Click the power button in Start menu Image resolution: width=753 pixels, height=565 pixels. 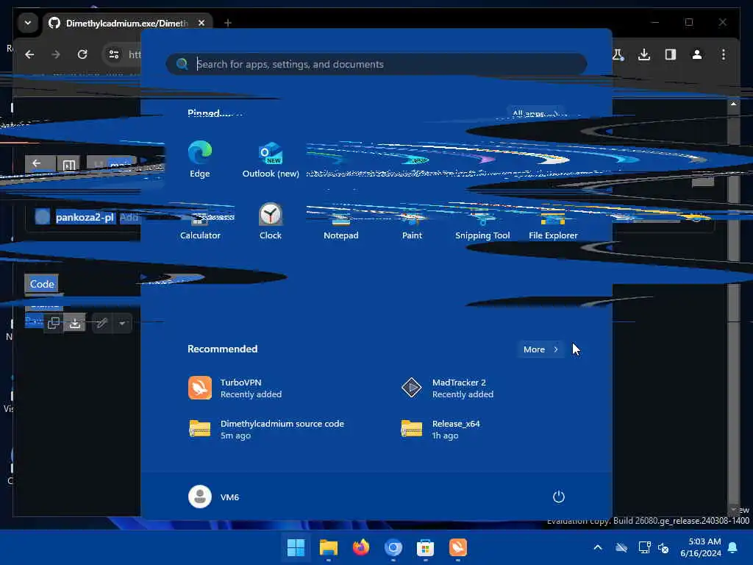559,497
